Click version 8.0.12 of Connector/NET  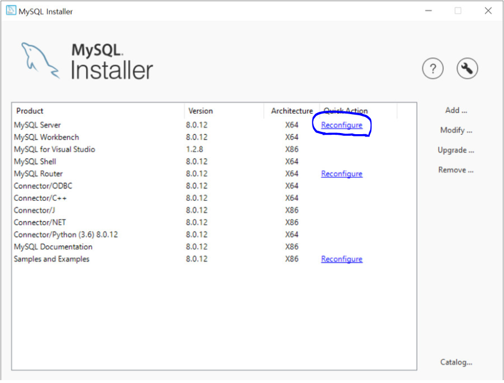click(x=197, y=222)
